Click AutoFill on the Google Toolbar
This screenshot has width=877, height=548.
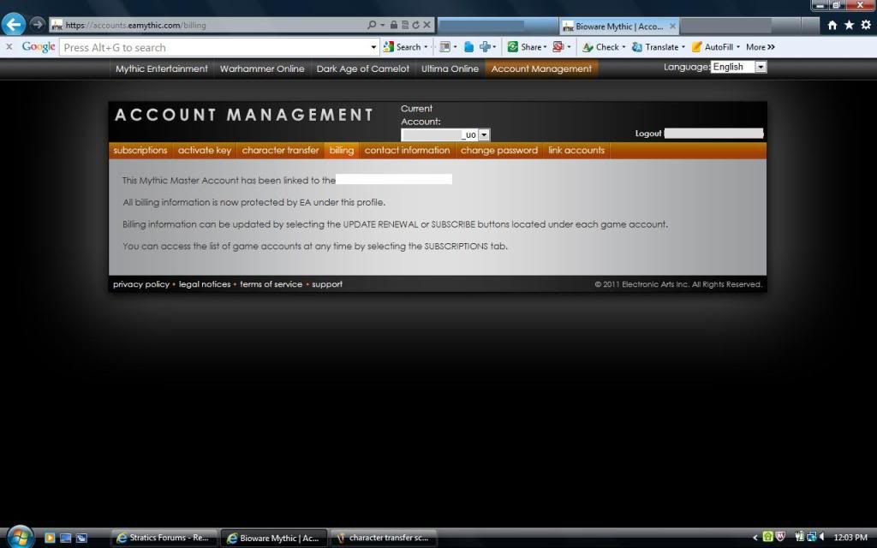pyautogui.click(x=713, y=48)
